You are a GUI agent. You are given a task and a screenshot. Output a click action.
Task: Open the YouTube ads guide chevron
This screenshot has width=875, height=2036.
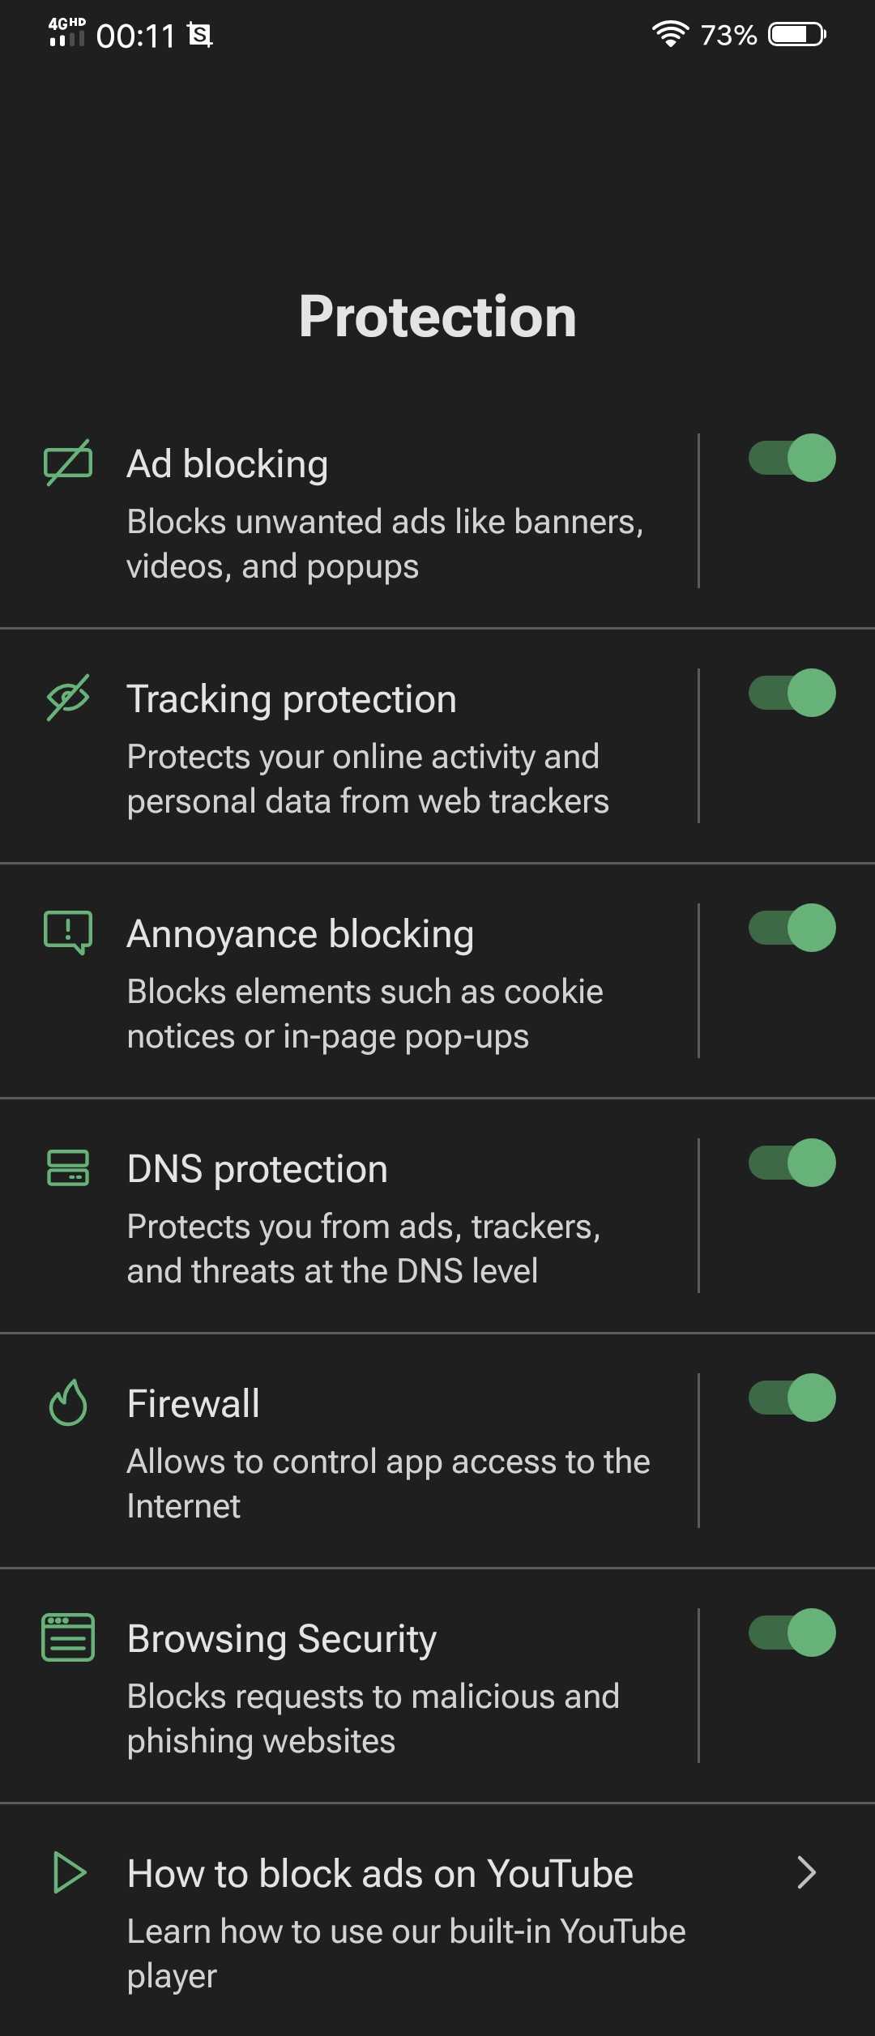(x=806, y=1872)
